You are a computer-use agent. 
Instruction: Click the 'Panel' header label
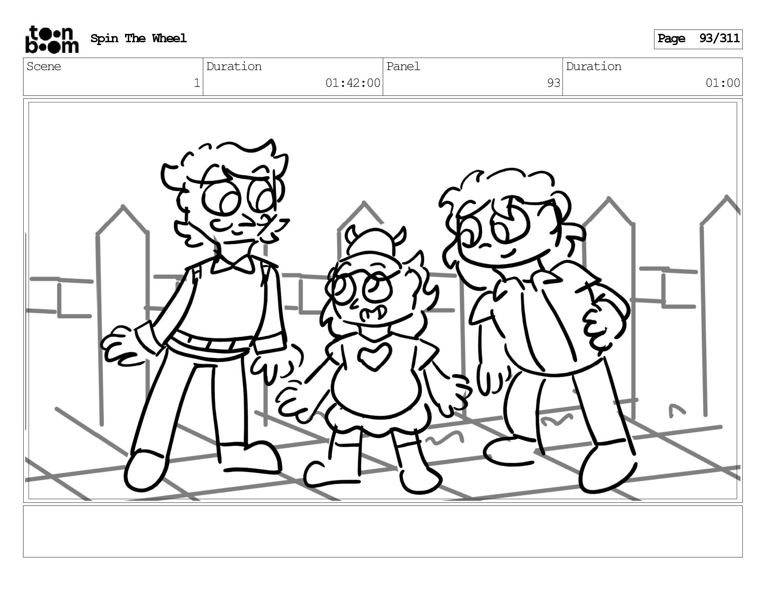click(x=403, y=66)
